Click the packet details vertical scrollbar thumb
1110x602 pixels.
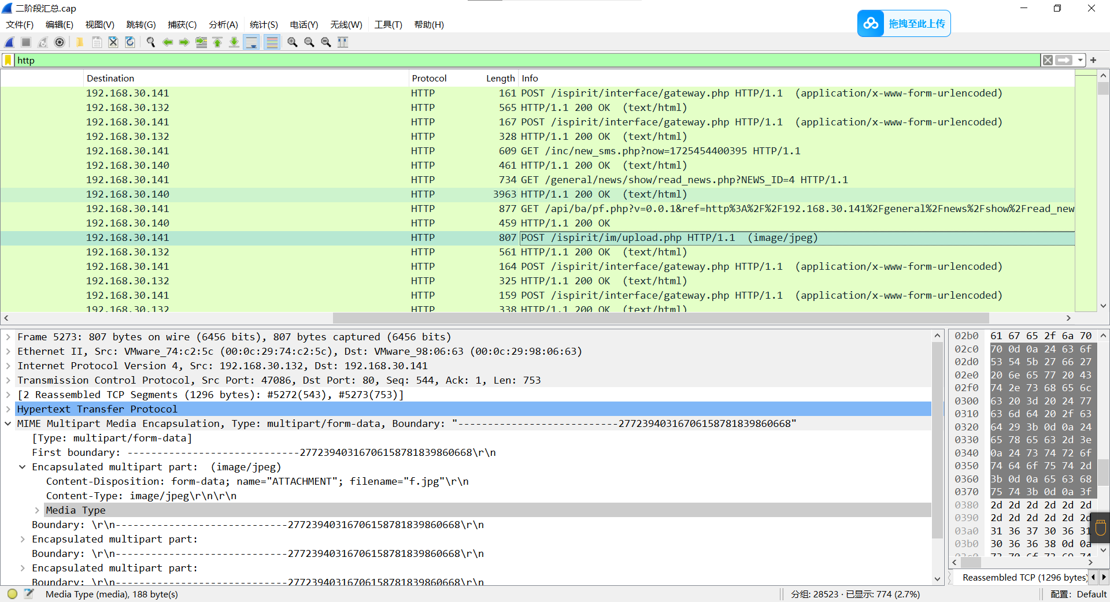937,439
